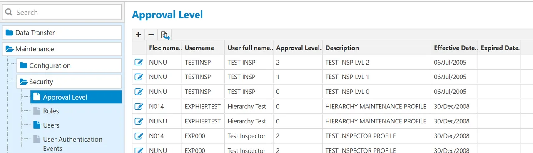This screenshot has width=533, height=153.
Task: Click the Data Transfer folder icon
Action: click(10, 33)
